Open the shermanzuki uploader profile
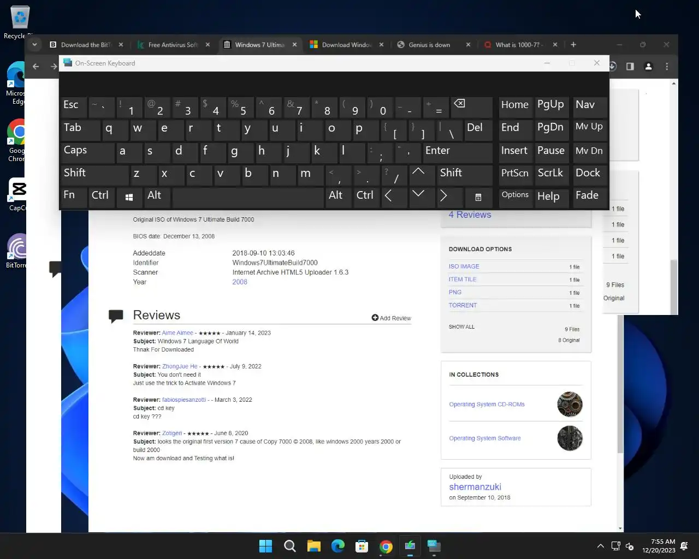Viewport: 699px width, 559px height. click(x=475, y=487)
